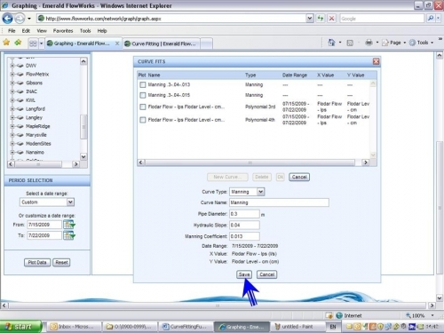The width and height of the screenshot is (444, 333).
Task: Click the IE Back navigation arrow
Action: pyautogui.click(x=7, y=19)
